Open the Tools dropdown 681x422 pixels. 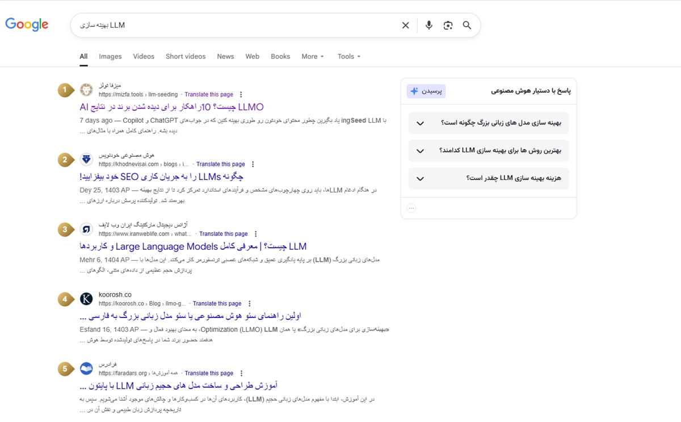coord(349,57)
